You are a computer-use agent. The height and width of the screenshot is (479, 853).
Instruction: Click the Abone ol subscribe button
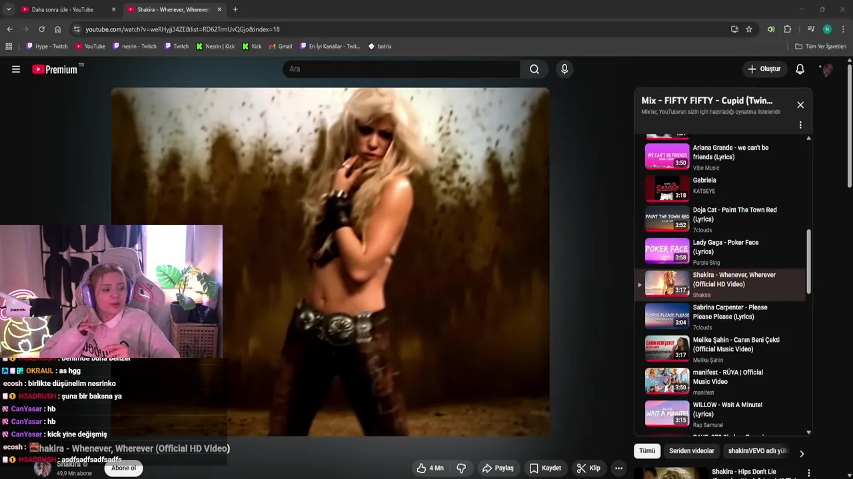(123, 468)
